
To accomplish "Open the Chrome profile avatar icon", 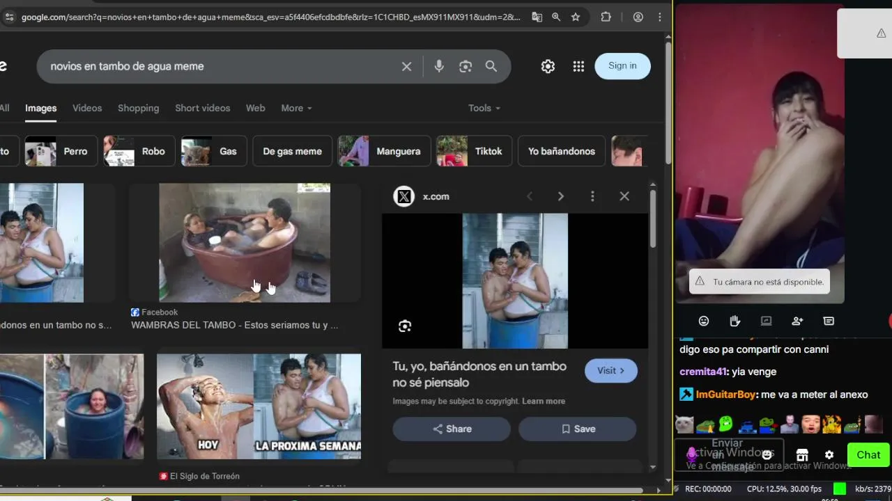I will click(638, 17).
